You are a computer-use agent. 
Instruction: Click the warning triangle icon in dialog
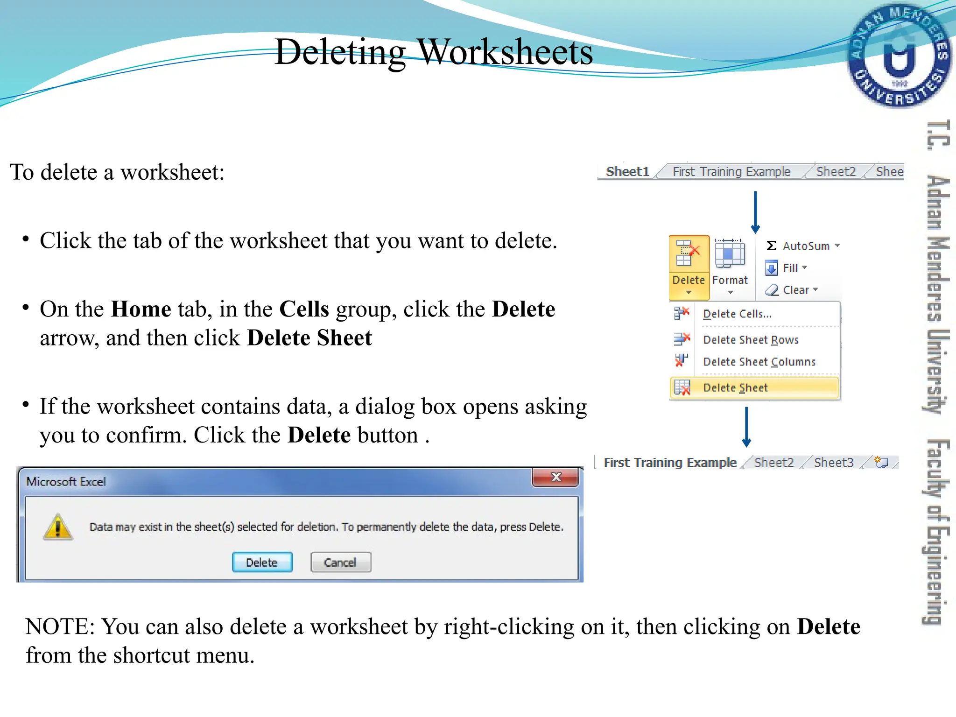click(x=57, y=527)
